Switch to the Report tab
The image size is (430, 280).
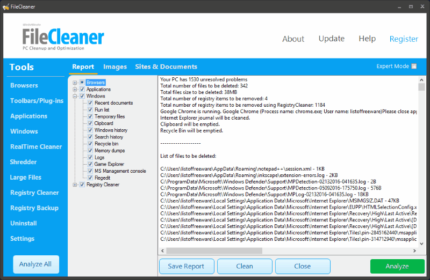coord(83,67)
